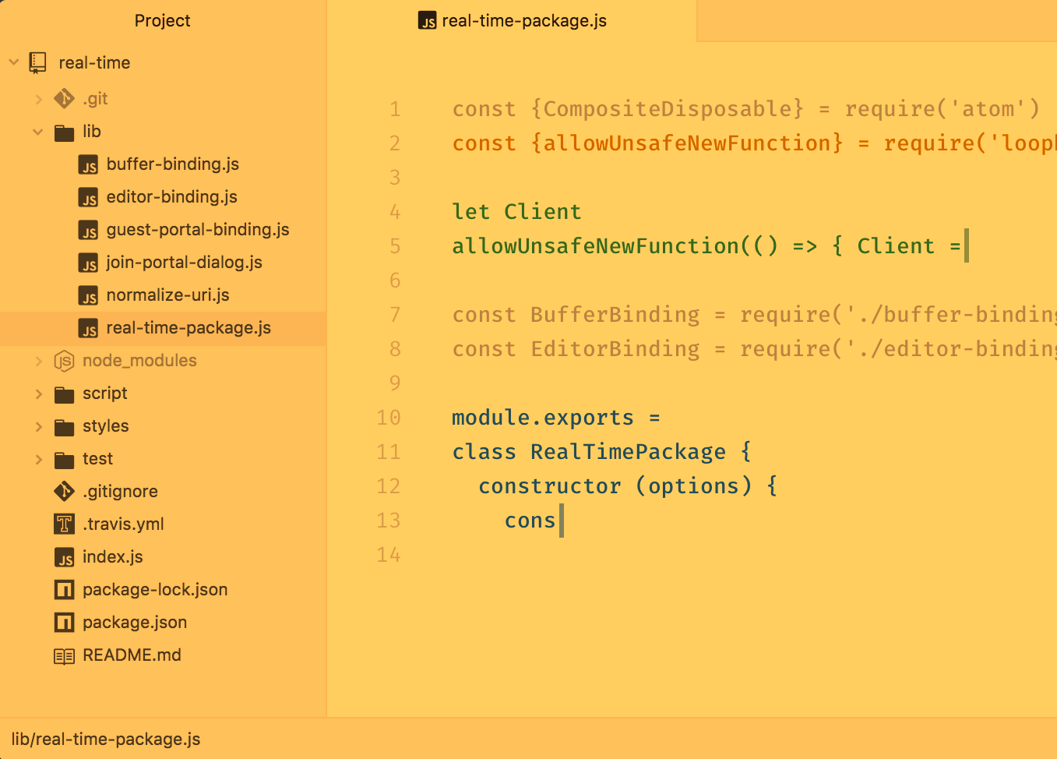Open package.json file
This screenshot has width=1057, height=759.
click(135, 623)
